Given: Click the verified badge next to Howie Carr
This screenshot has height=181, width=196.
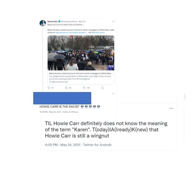Looking at the screenshot, I should (x=59, y=21).
